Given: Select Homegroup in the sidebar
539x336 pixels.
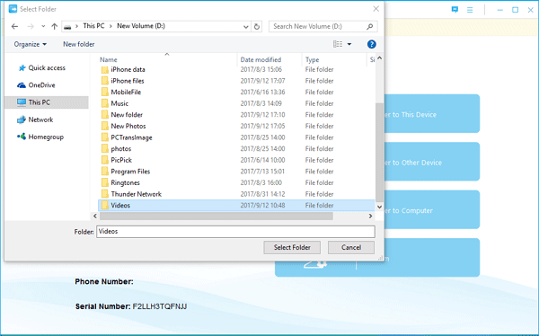Looking at the screenshot, I should 46,137.
